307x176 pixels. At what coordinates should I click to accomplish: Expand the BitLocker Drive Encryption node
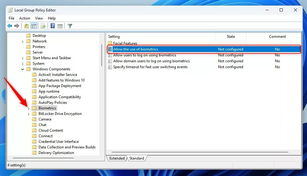[28, 114]
